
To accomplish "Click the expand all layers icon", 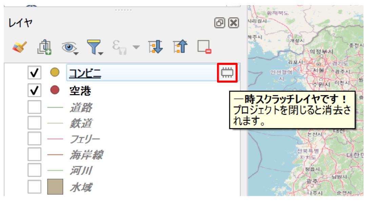I will point(155,47).
